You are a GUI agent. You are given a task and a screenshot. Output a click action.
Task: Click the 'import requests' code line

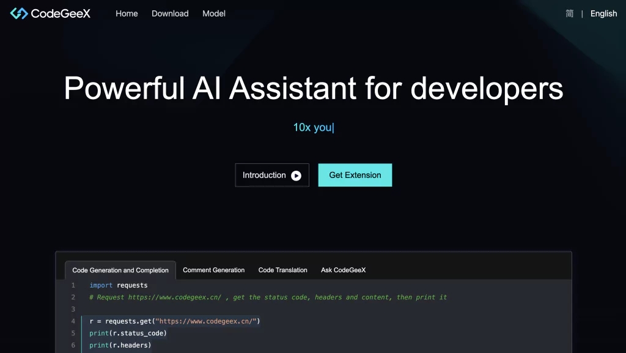click(119, 285)
